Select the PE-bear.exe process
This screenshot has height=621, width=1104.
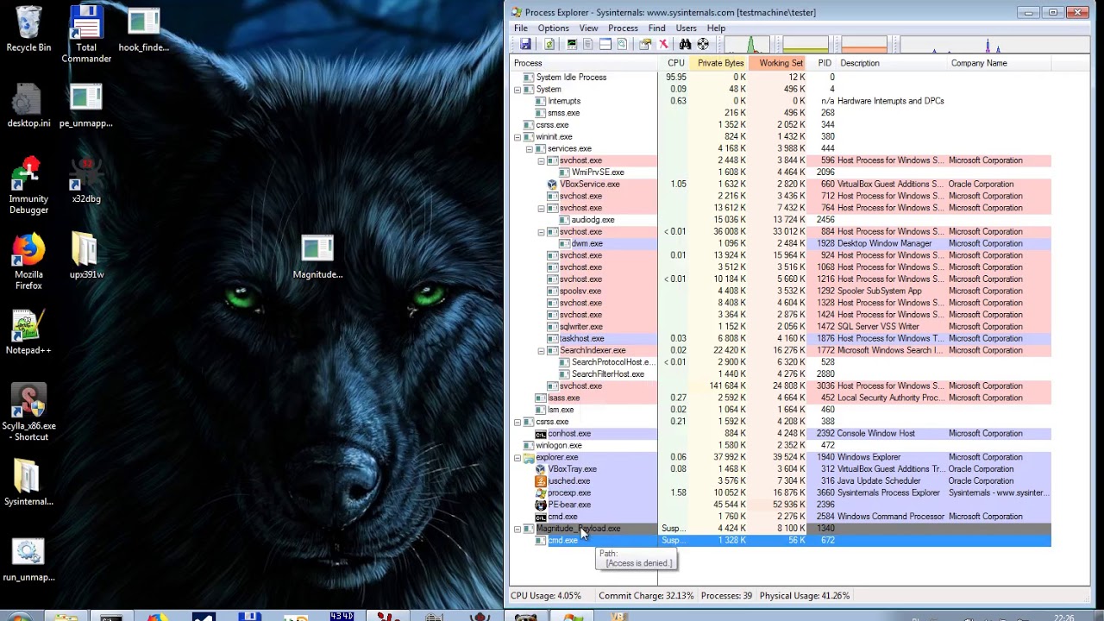tap(781, 505)
